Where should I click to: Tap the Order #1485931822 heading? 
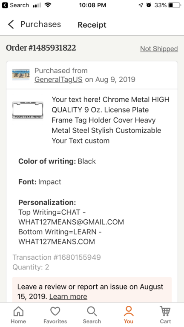pyautogui.click(x=41, y=48)
